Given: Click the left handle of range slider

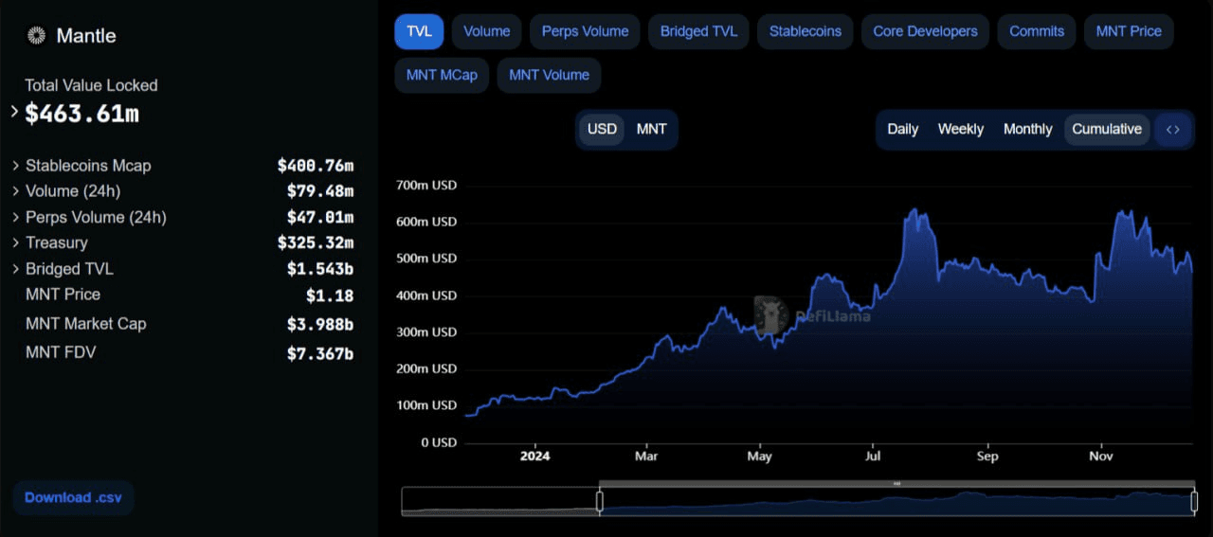Looking at the screenshot, I should point(599,501).
